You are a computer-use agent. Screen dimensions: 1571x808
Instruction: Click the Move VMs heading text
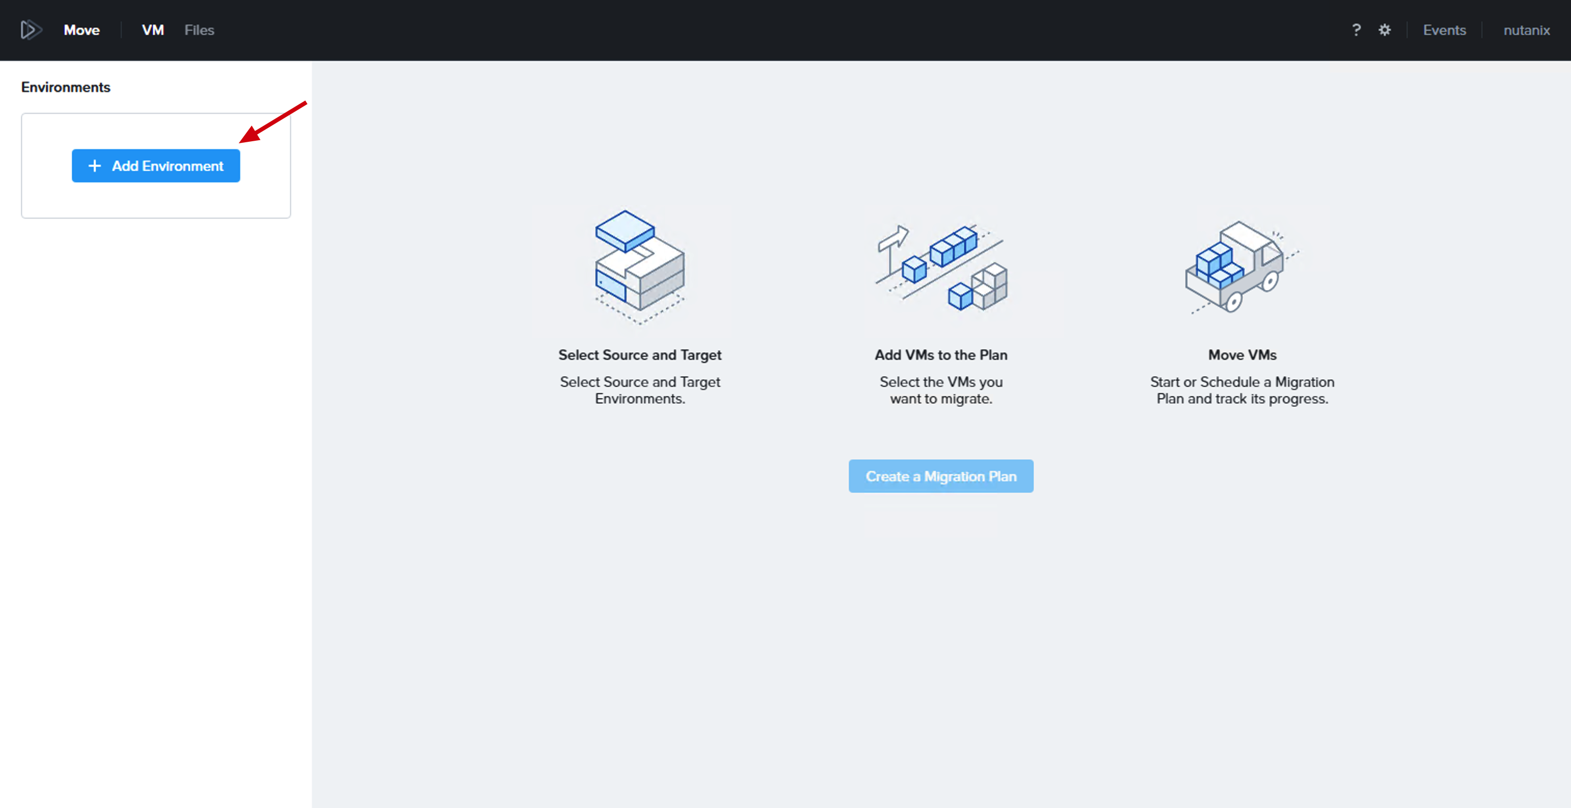click(1242, 355)
